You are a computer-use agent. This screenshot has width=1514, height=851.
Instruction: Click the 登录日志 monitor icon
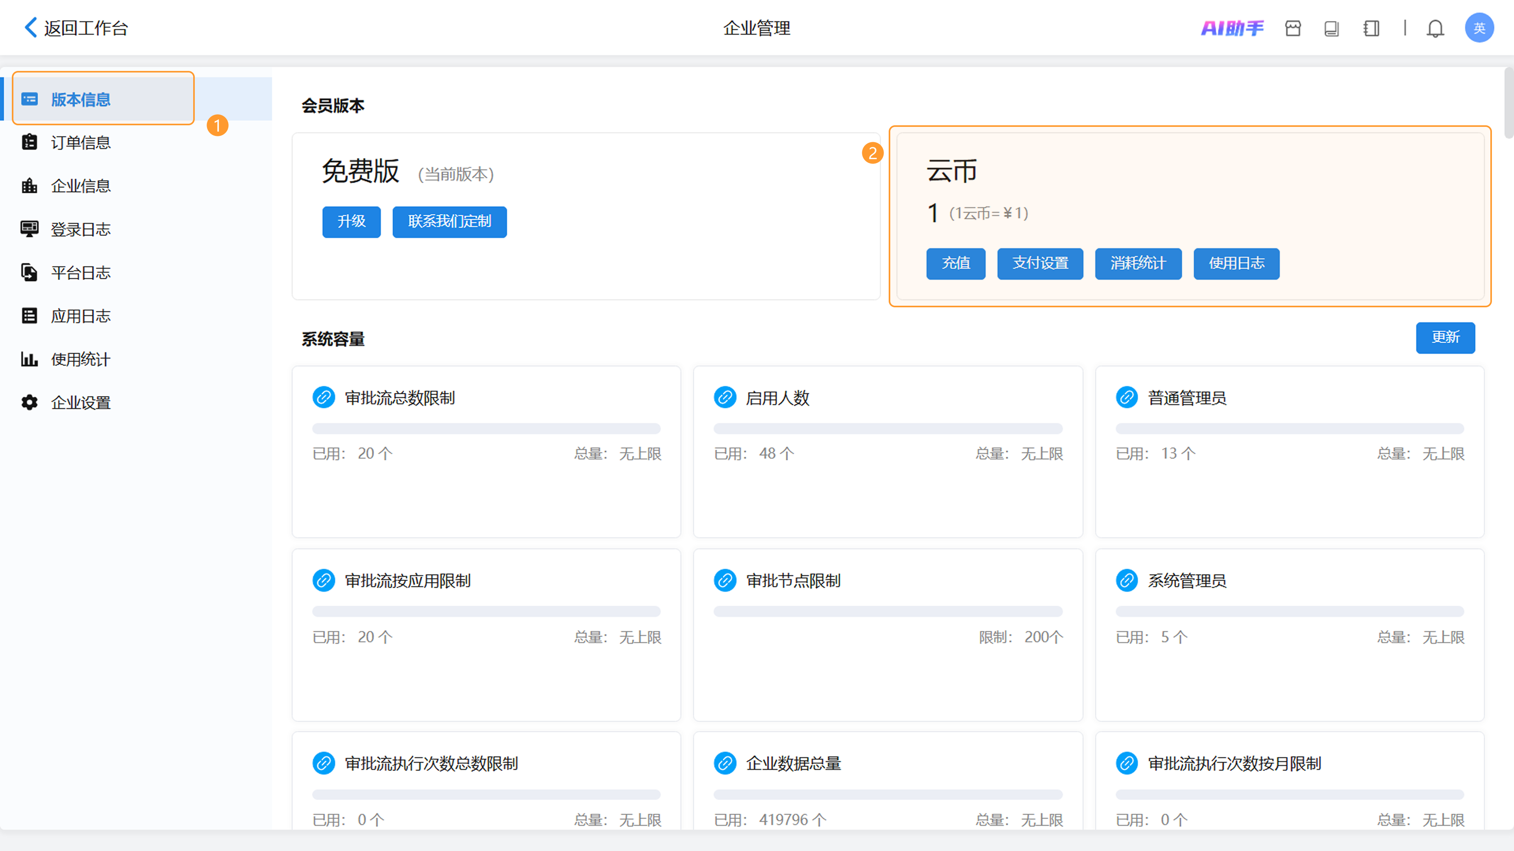(x=30, y=229)
